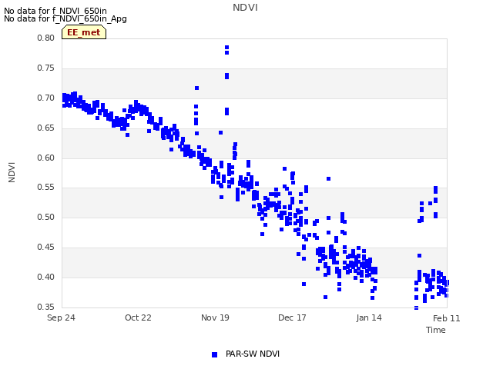493x369 pixels.
Task: Click the Jan 14 x-axis tick label
Action: tap(369, 317)
